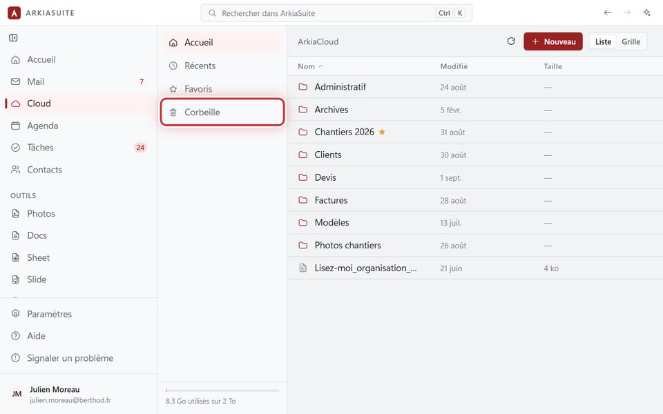This screenshot has height=414, width=663.
Task: Switch to Grille view
Action: pos(631,41)
